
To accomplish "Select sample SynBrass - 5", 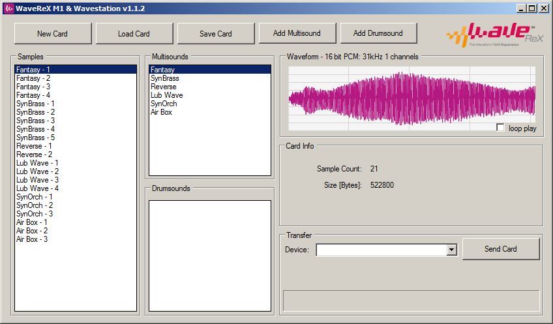I will coord(76,137).
